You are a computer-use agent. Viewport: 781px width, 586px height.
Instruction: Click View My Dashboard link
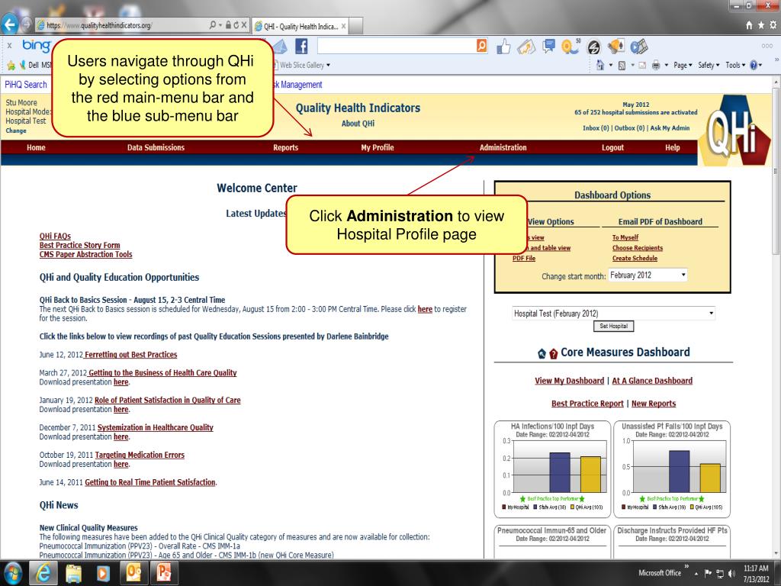[569, 381]
